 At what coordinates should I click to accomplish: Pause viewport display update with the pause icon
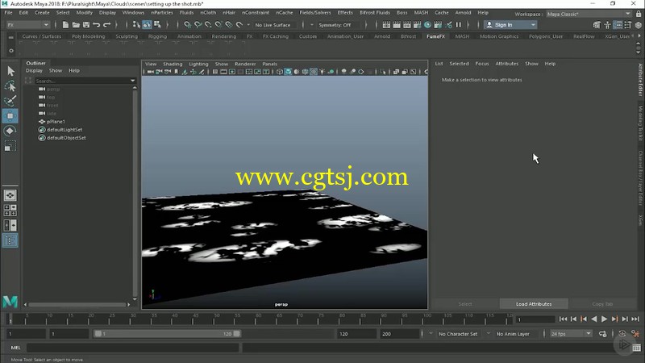click(459, 25)
